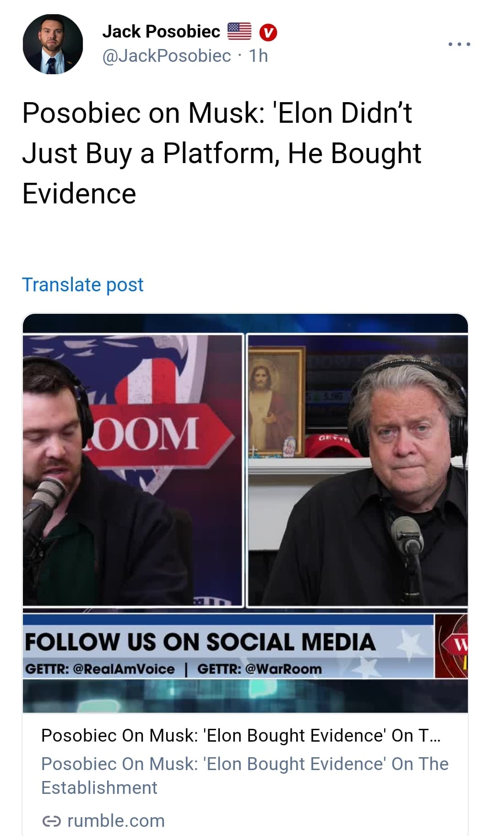This screenshot has width=494, height=836.
Task: Click the Jack Posobiec display name
Action: point(161,32)
